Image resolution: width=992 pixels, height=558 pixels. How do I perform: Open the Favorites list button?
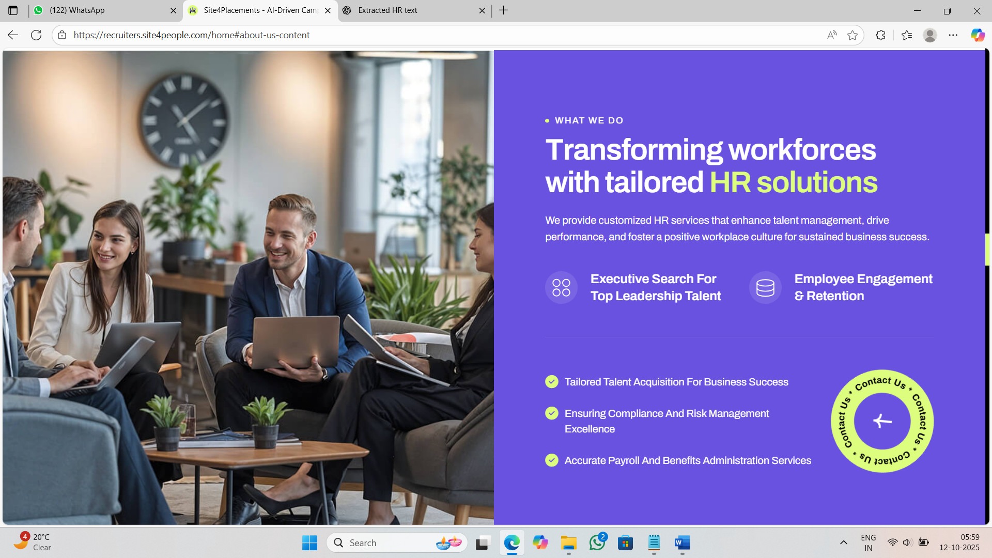pos(907,35)
